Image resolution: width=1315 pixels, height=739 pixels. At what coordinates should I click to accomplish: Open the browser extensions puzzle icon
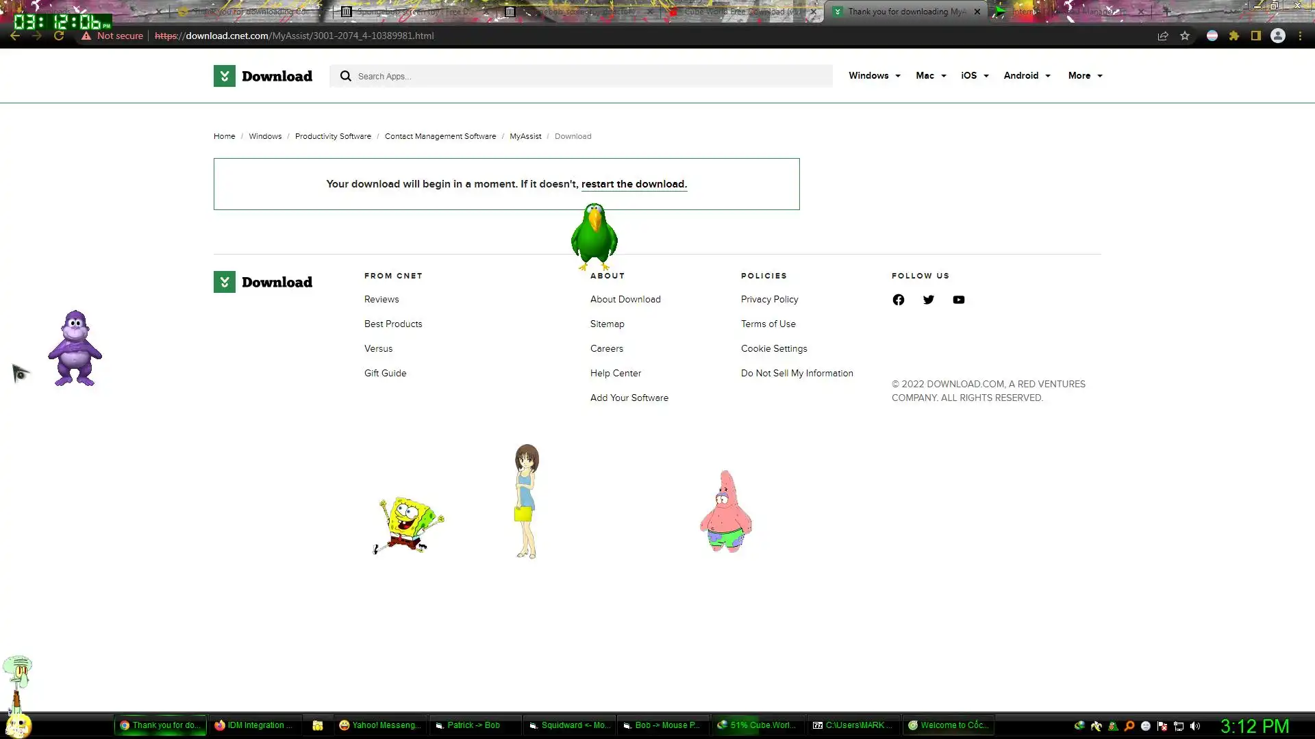coord(1234,36)
